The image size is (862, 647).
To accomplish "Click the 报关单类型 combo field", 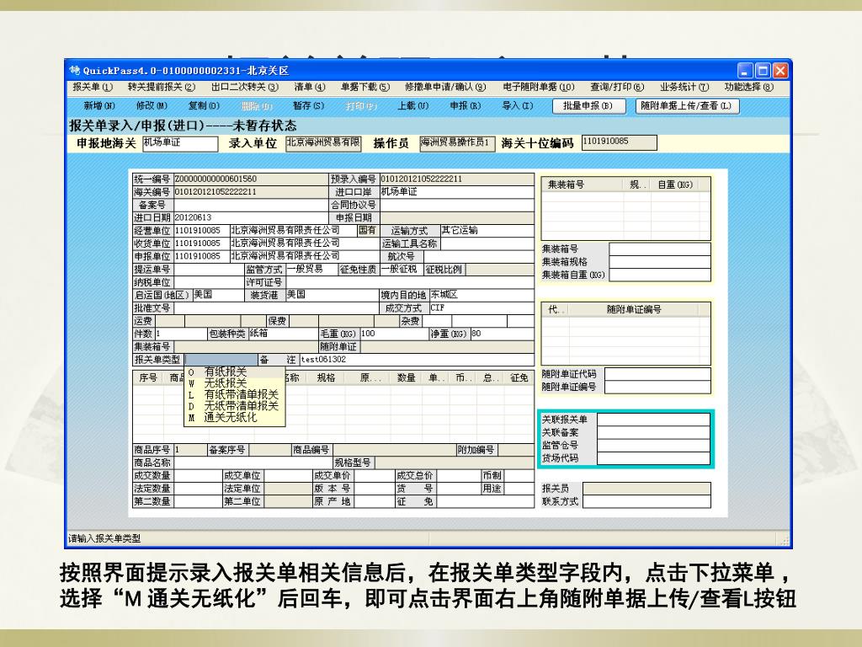I will pos(221,360).
